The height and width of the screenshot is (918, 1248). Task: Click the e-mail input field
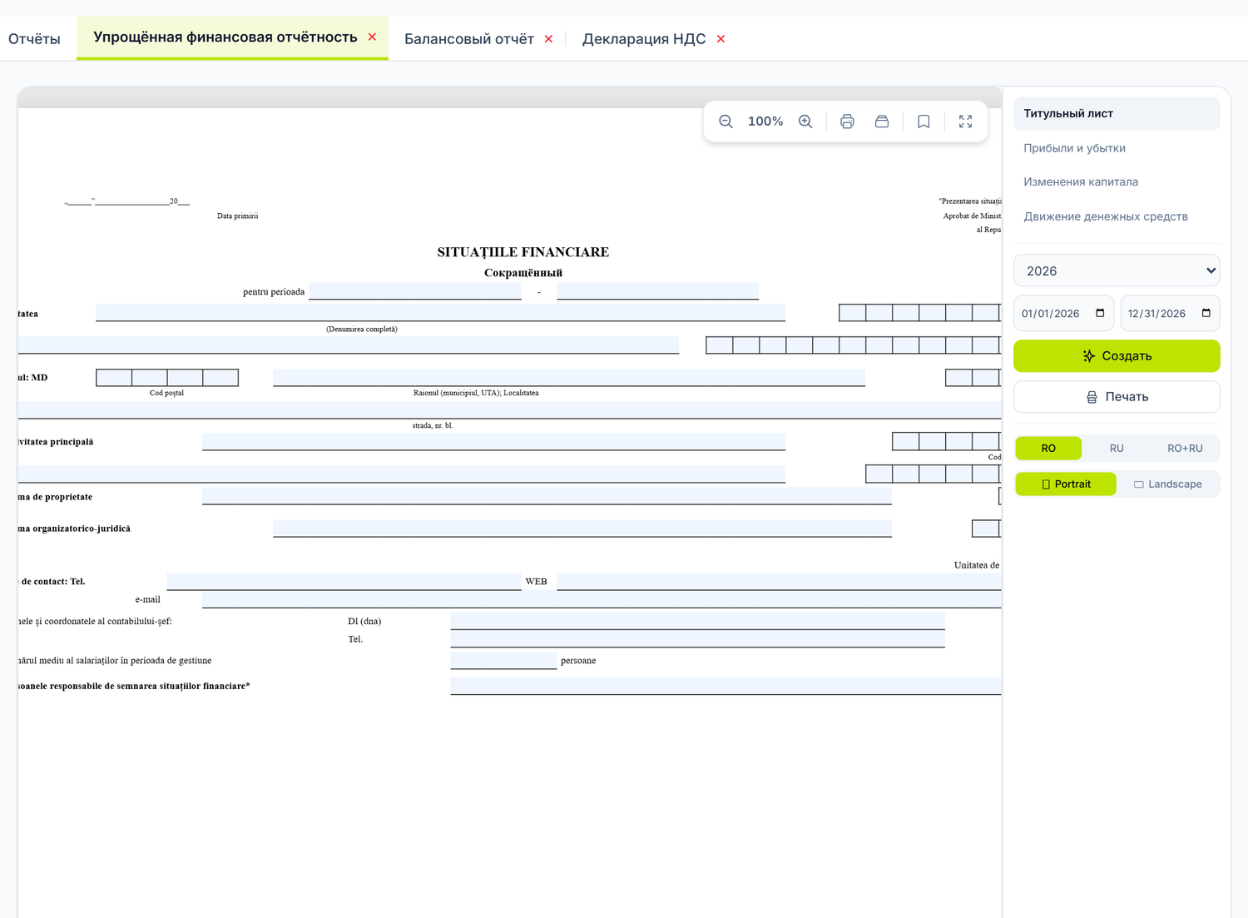(602, 599)
